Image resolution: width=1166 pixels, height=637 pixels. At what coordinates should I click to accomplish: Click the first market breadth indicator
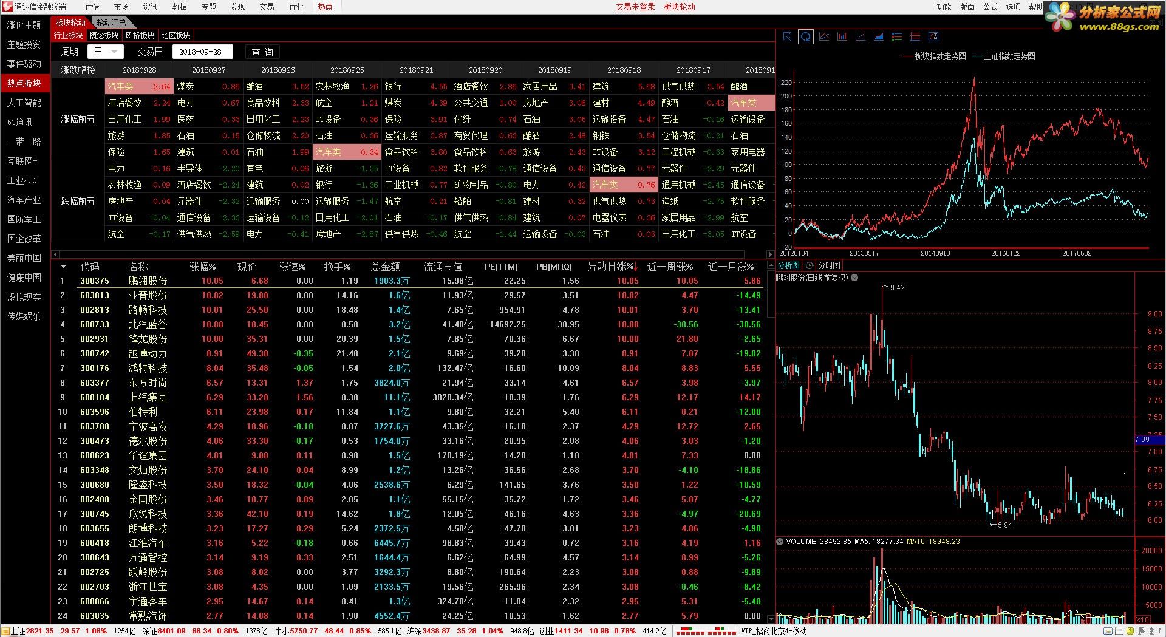[x=690, y=631]
